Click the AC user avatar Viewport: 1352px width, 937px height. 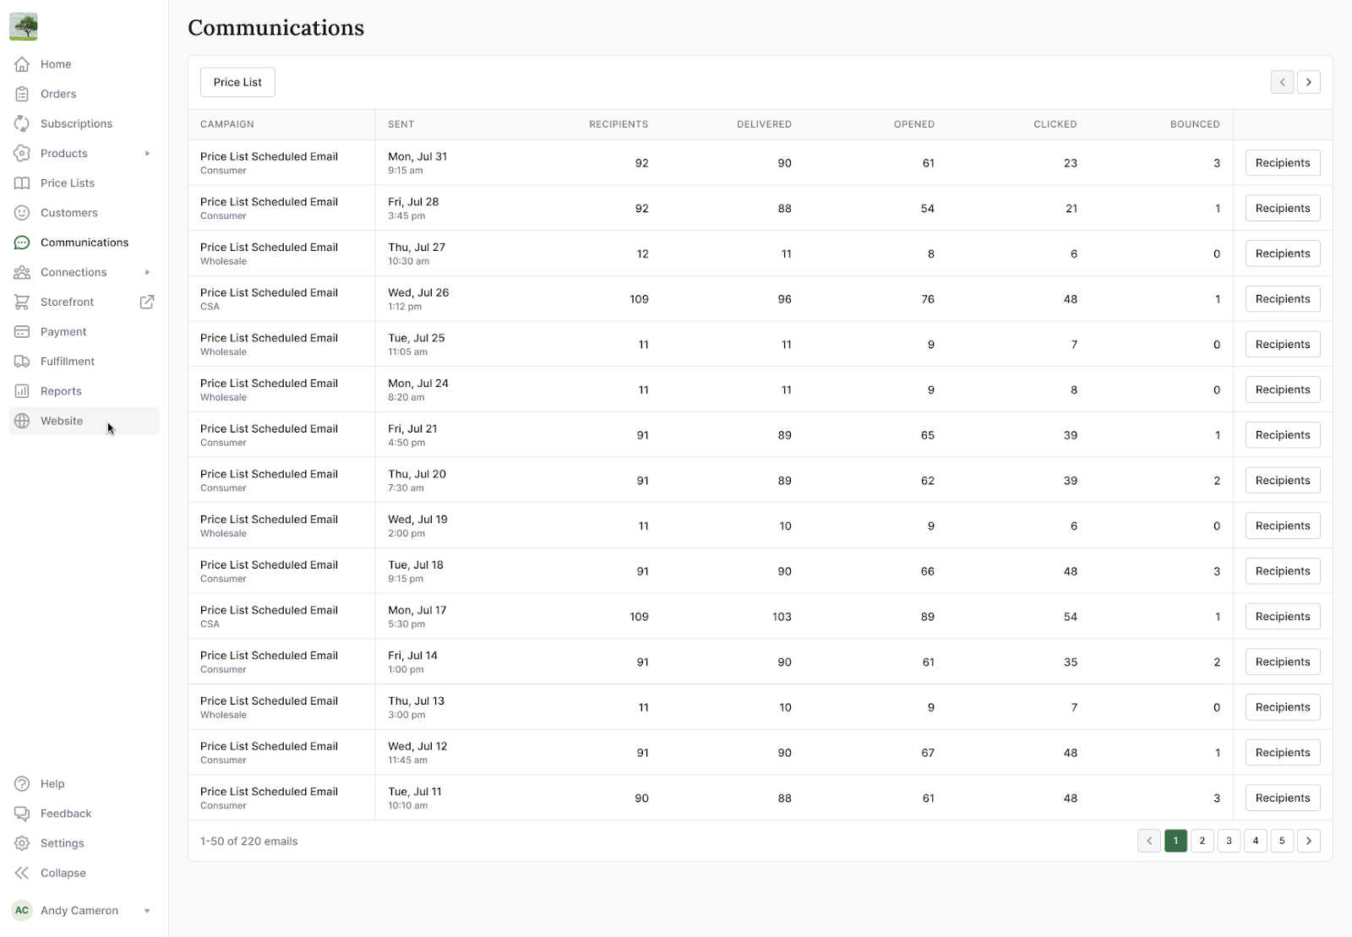click(22, 910)
